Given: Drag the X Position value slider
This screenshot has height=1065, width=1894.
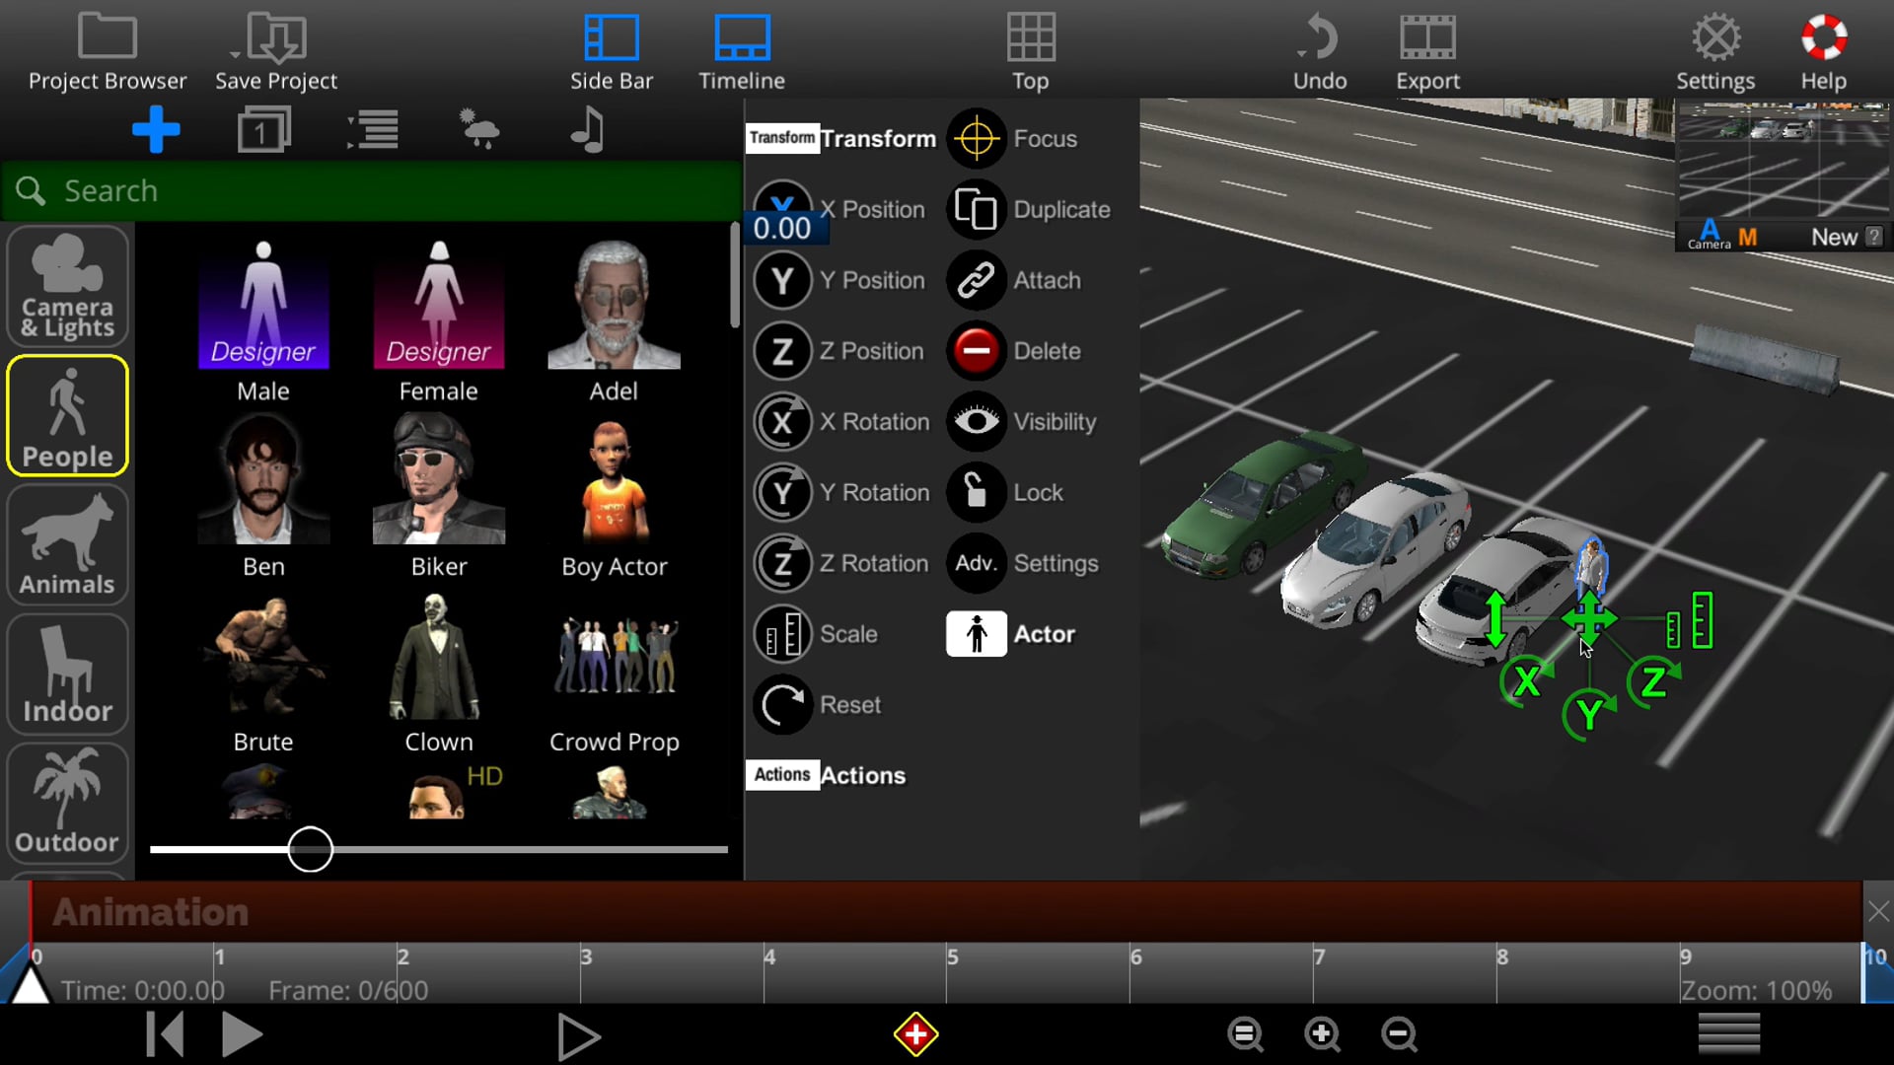Looking at the screenshot, I should coord(780,228).
